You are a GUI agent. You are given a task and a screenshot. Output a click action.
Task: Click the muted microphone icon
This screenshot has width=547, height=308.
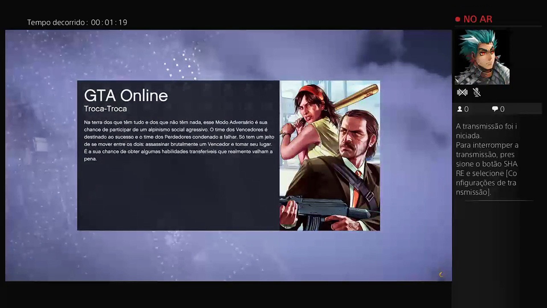[477, 92]
